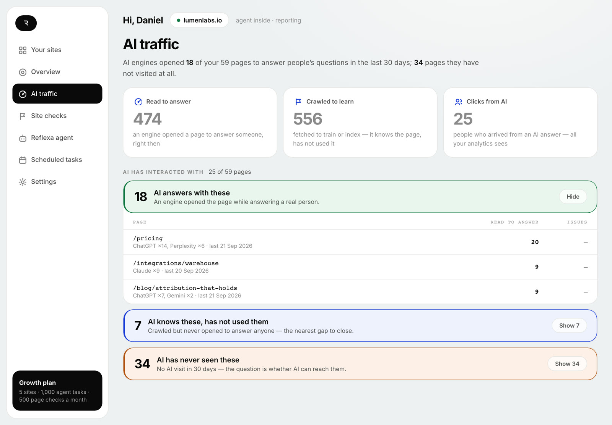Click the AI traffic gauge icon in sidebar
The image size is (612, 425).
tap(23, 94)
